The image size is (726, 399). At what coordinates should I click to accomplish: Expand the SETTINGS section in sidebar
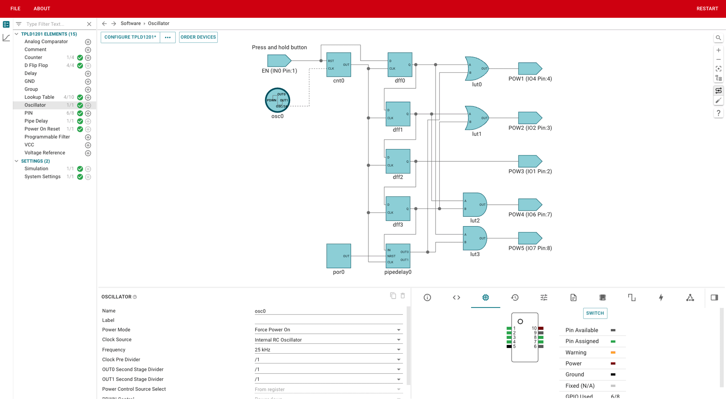(x=17, y=161)
